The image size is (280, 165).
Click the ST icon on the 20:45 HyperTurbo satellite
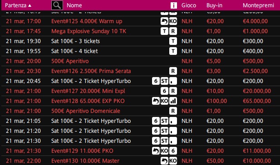(x=164, y=81)
